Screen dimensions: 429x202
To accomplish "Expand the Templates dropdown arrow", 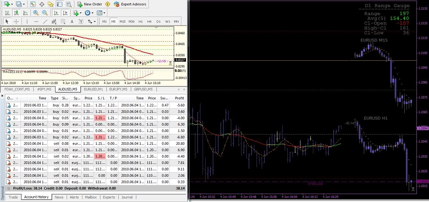I will coord(105,13).
